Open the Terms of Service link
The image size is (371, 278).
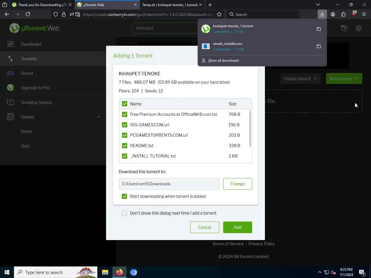228,244
